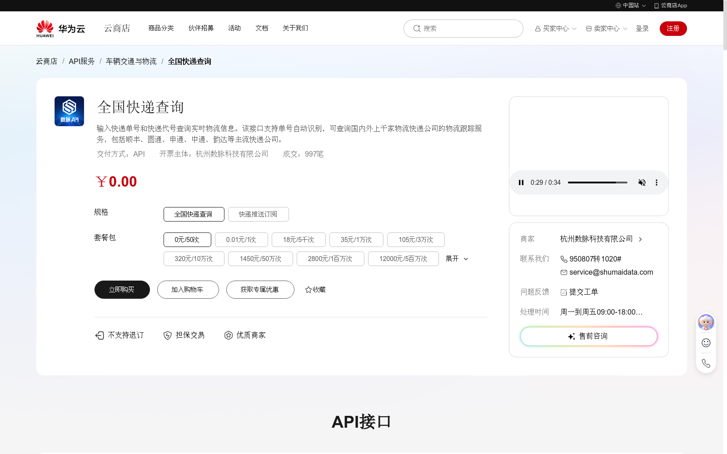Open the 买家中心 dropdown
The height and width of the screenshot is (454, 727).
(556, 29)
